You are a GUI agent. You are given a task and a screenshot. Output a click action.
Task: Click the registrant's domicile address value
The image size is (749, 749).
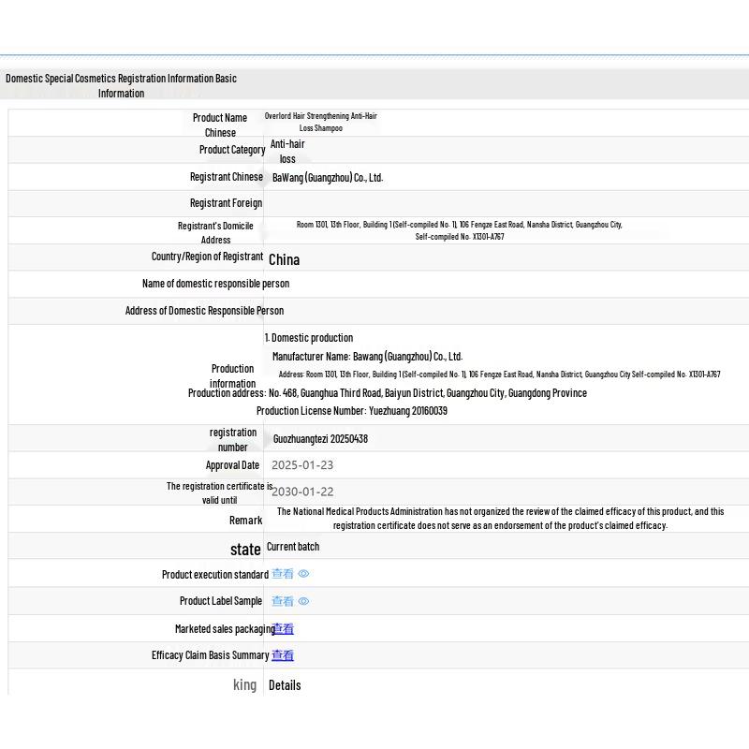(459, 230)
